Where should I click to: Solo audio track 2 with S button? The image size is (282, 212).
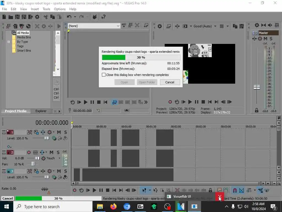(x=58, y=152)
